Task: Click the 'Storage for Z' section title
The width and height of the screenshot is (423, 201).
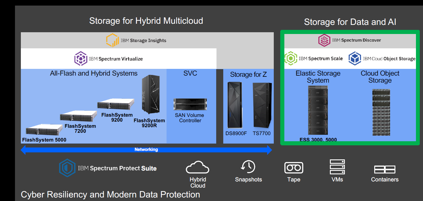Action: click(x=249, y=74)
